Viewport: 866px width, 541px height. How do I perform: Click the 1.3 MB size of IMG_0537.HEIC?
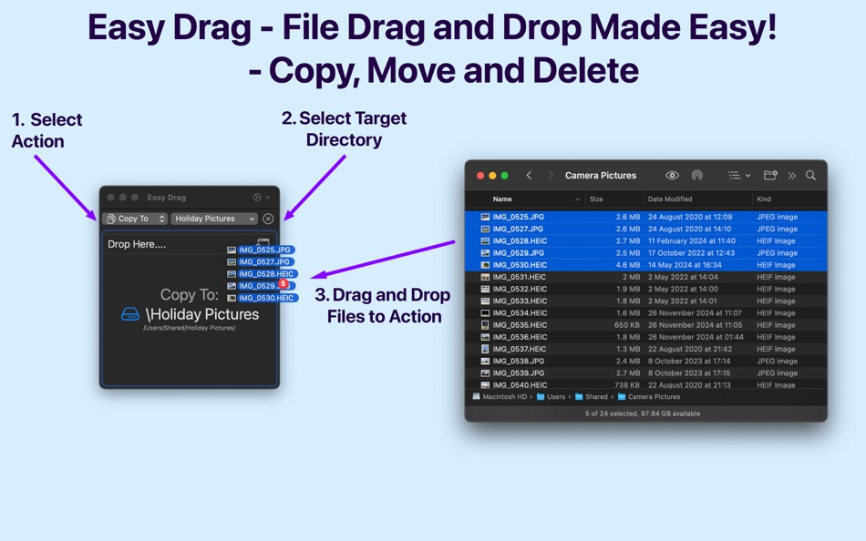tap(628, 349)
